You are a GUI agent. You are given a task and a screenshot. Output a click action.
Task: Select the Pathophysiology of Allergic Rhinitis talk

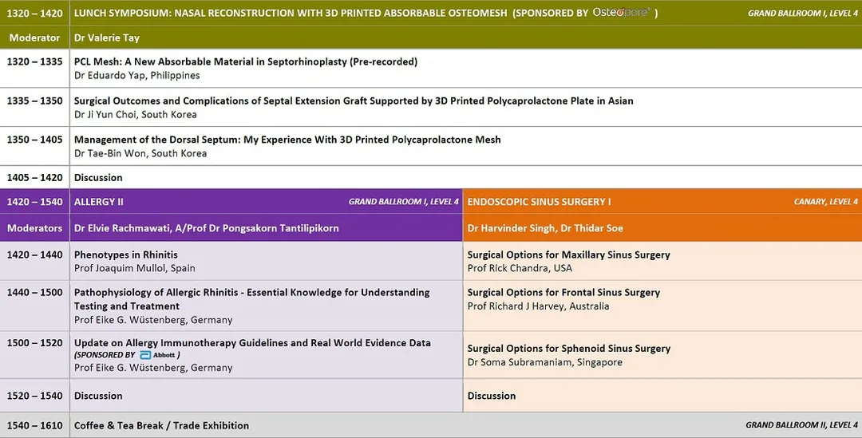pos(251,299)
